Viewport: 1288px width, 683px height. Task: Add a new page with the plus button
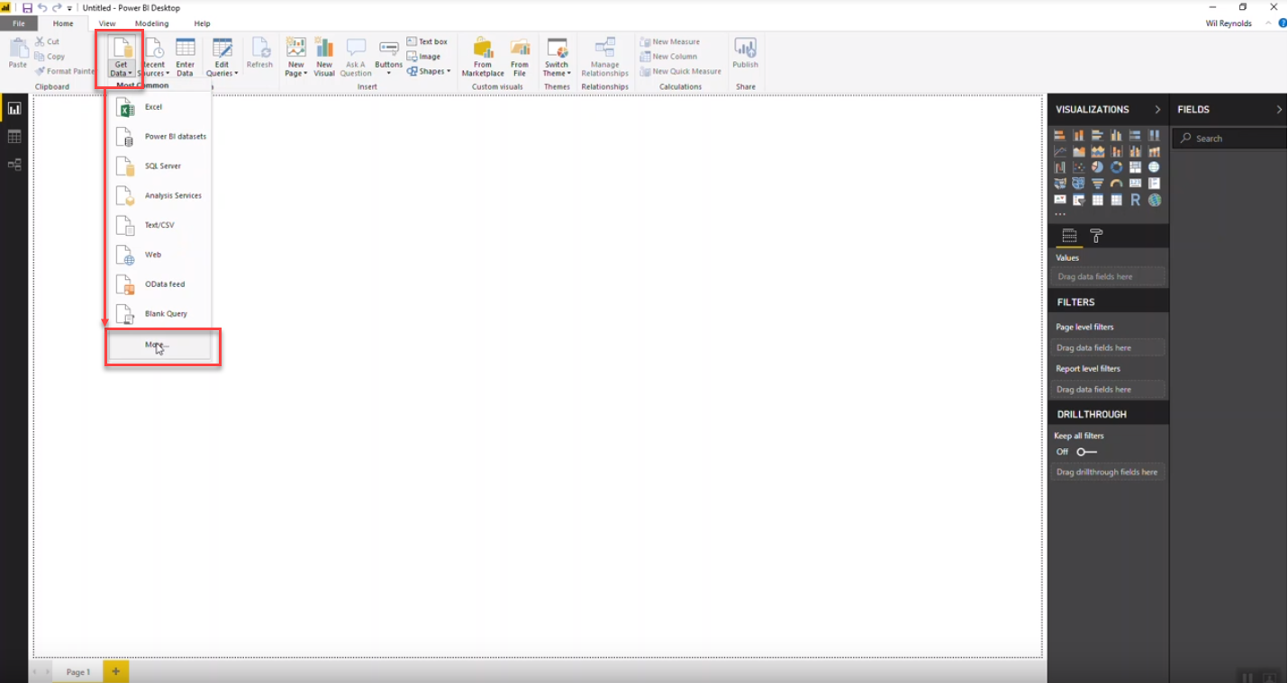[115, 671]
